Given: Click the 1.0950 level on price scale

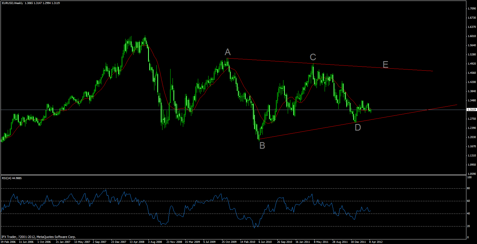Looking at the screenshot, I should 472,165.
